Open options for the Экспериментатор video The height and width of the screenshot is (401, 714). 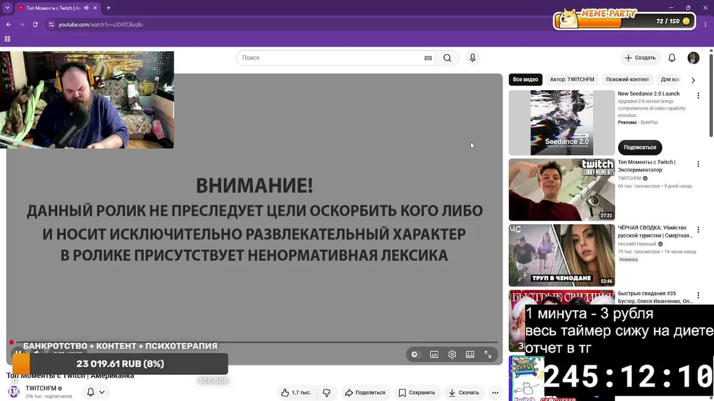pyautogui.click(x=698, y=164)
